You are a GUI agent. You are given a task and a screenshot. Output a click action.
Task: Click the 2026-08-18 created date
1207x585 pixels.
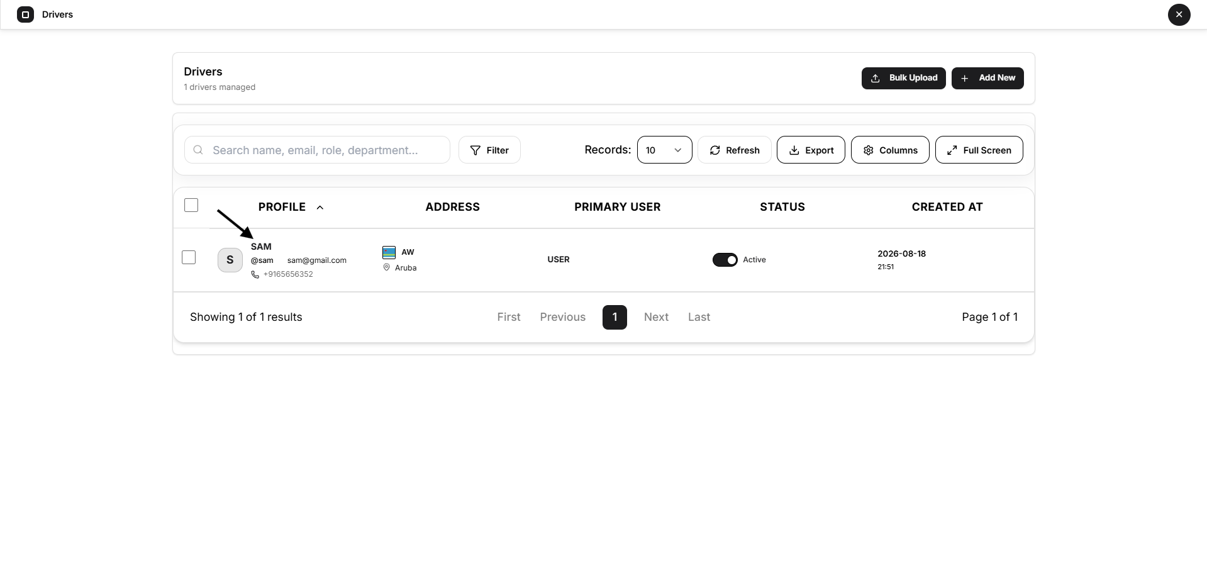pos(901,254)
